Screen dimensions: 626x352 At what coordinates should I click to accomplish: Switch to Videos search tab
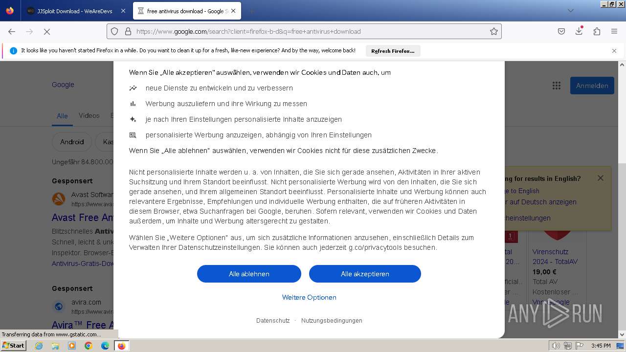[89, 115]
